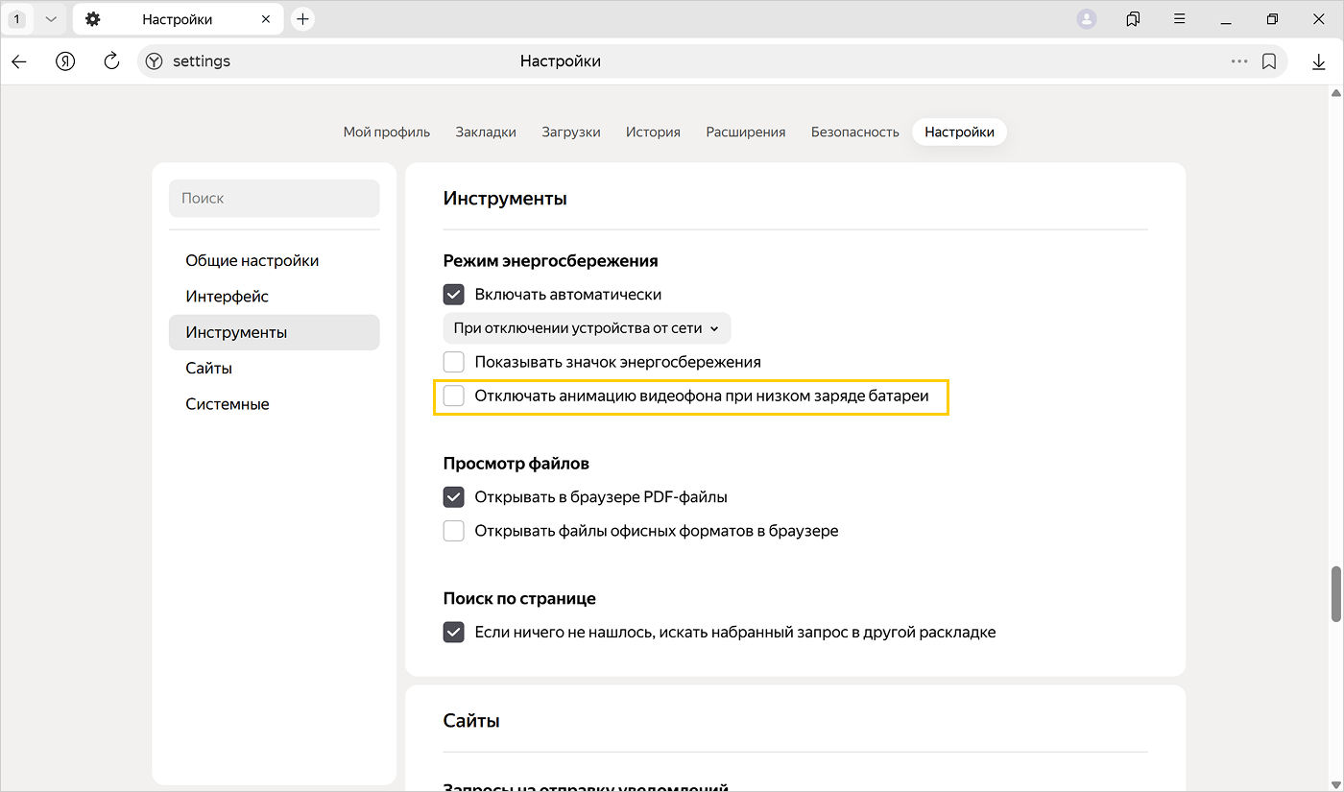Go to 'Общие настройки' section
The image size is (1344, 792).
[x=252, y=261]
